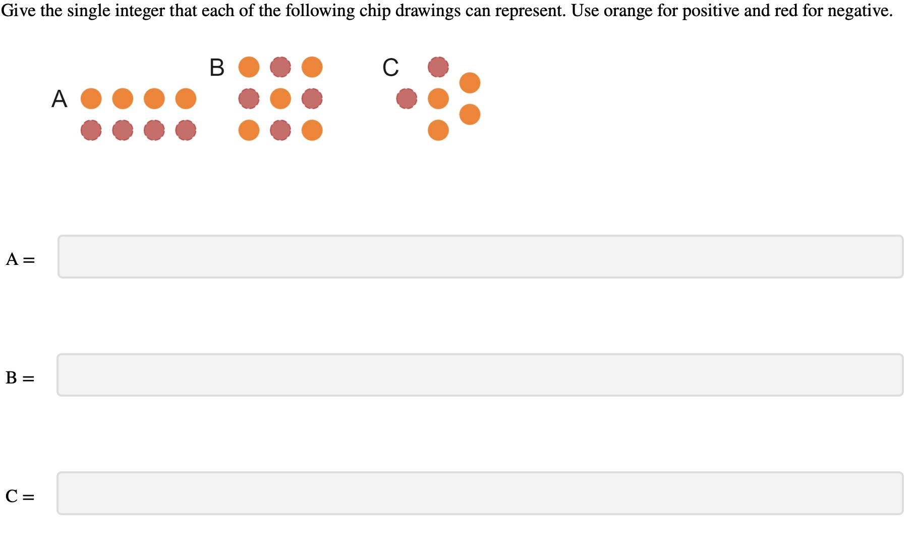This screenshot has height=549, width=917.
Task: Click the third orange chip in drawing A
Action: (154, 99)
